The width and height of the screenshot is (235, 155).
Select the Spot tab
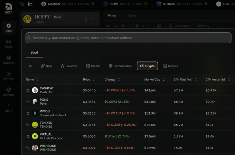34,53
